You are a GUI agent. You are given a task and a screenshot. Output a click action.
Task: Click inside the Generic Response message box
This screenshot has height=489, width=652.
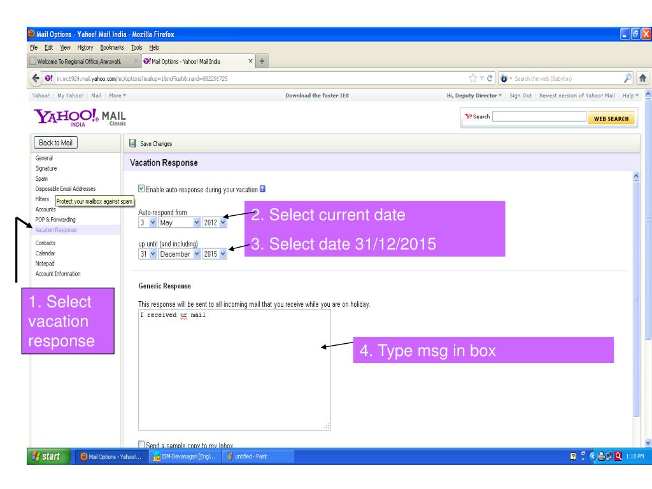coord(234,369)
